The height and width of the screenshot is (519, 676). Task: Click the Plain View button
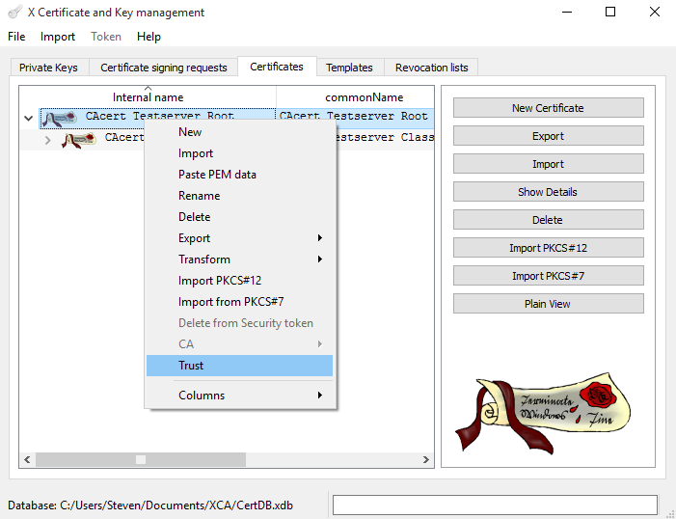point(548,304)
